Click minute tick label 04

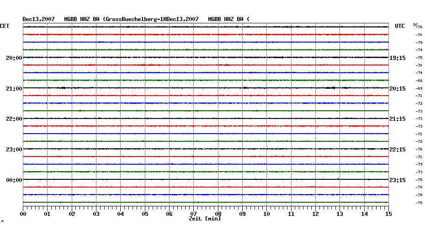pos(121,214)
